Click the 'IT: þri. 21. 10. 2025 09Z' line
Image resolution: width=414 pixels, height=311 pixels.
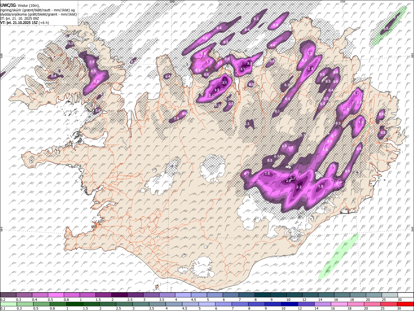point(20,18)
